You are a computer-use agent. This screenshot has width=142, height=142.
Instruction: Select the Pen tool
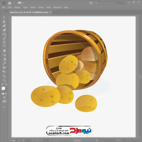coord(4,26)
